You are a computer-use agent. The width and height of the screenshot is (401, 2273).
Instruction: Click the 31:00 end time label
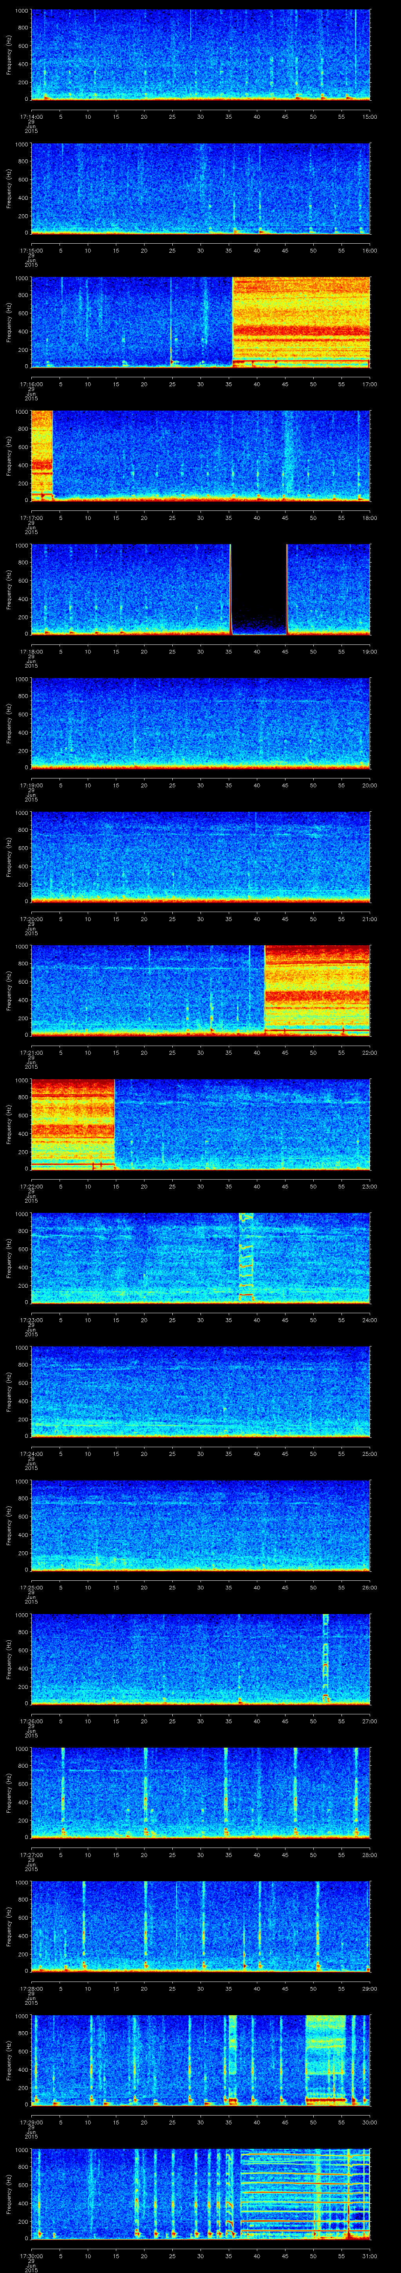369,2257
